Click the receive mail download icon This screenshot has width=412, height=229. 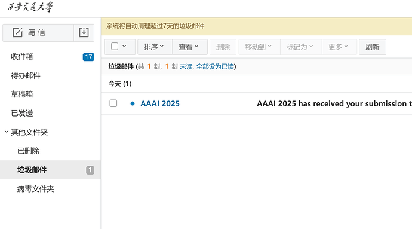point(84,33)
